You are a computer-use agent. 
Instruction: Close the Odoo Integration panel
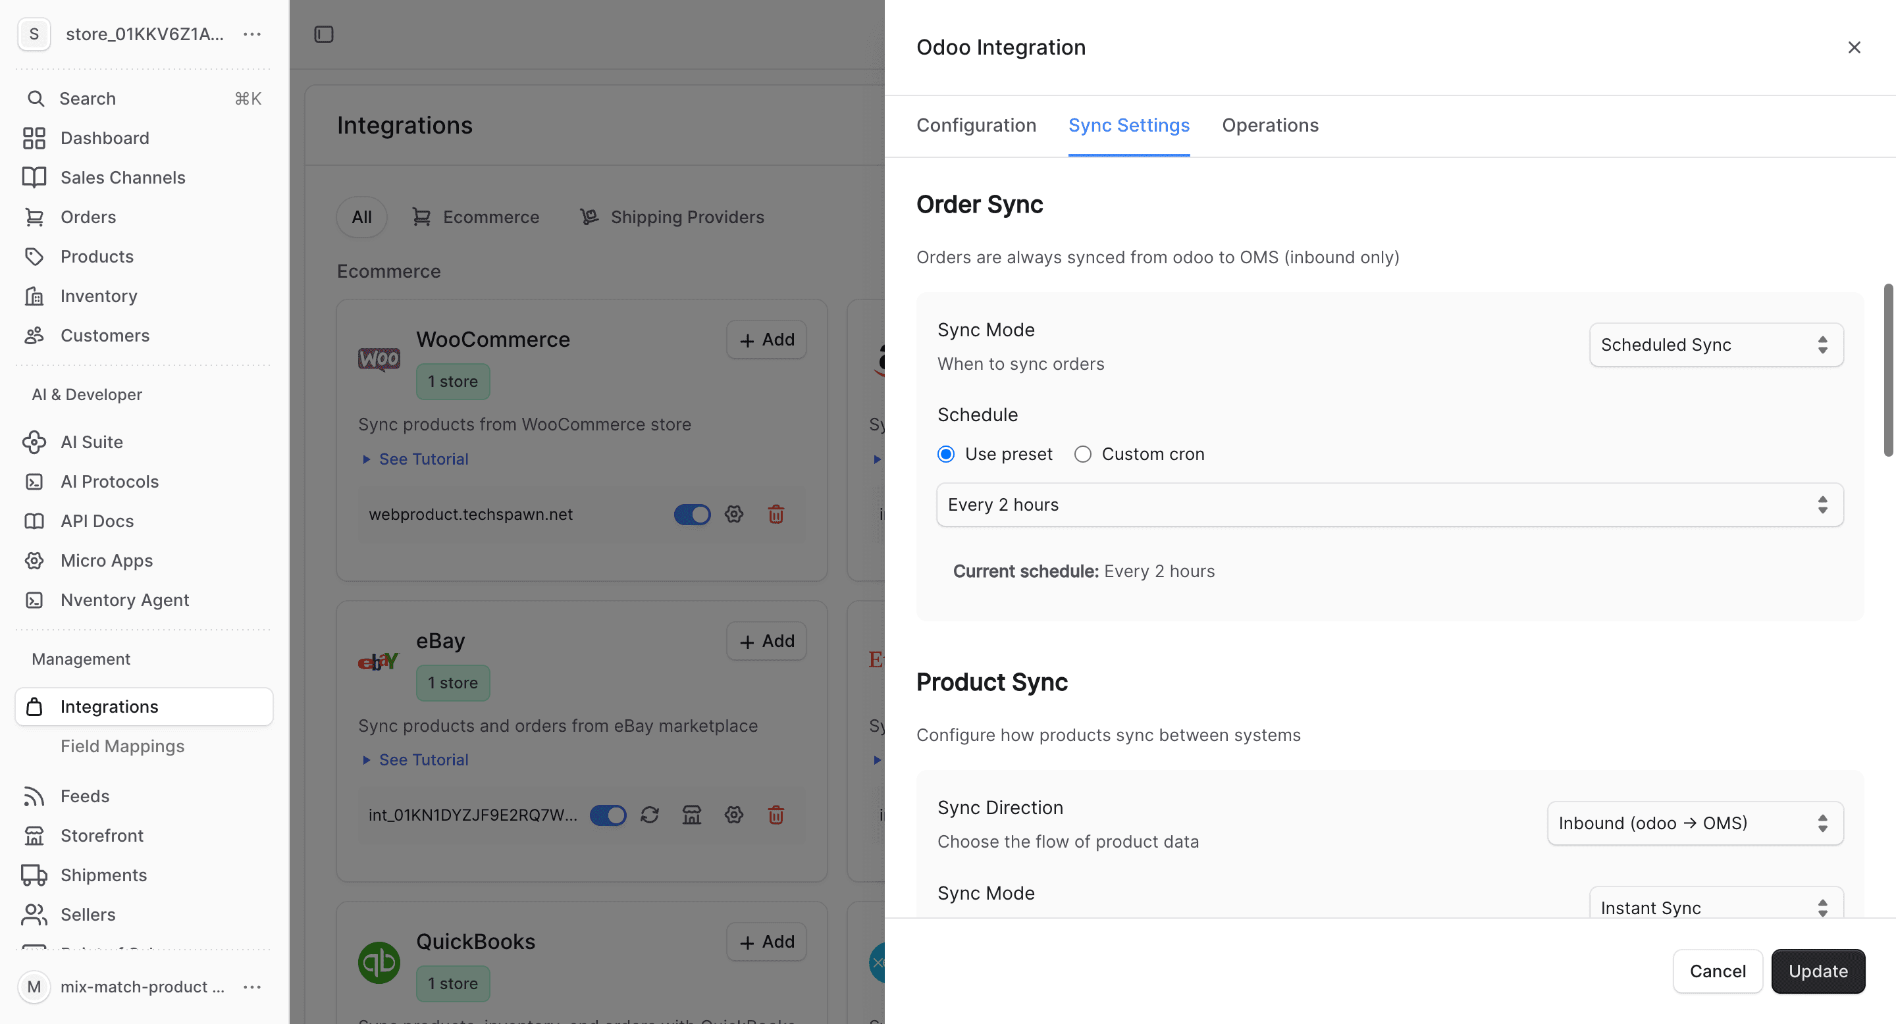click(x=1854, y=48)
